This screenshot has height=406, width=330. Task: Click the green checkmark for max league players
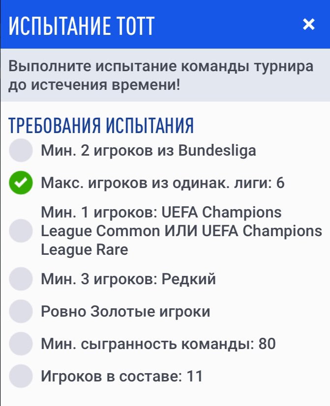point(21,183)
